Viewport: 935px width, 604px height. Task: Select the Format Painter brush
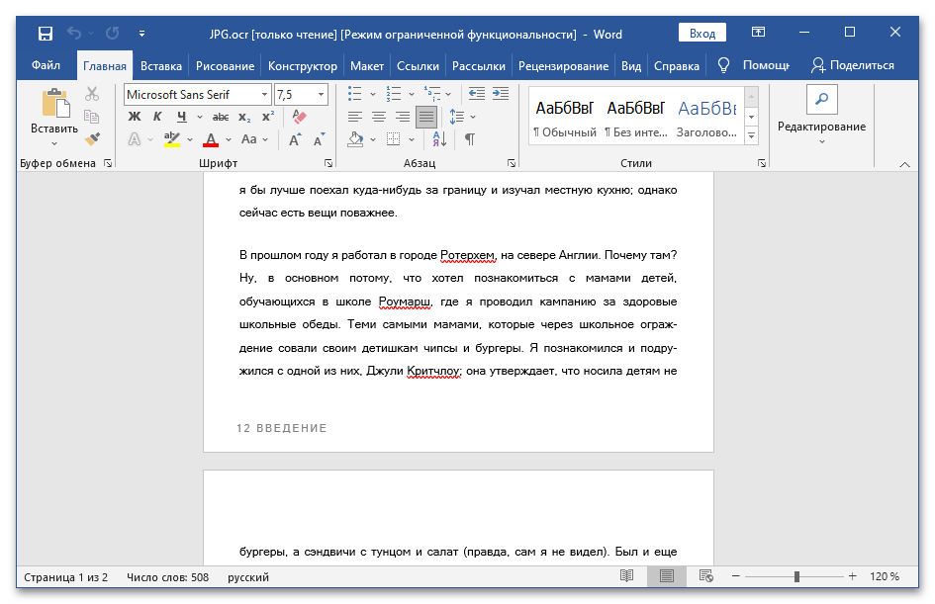(x=92, y=138)
